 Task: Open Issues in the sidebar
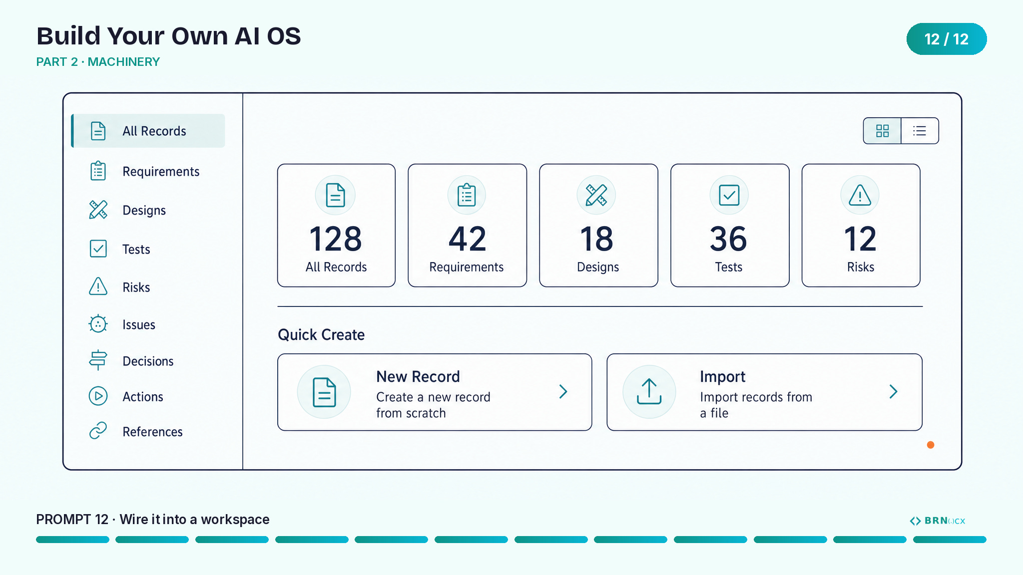[x=148, y=324]
